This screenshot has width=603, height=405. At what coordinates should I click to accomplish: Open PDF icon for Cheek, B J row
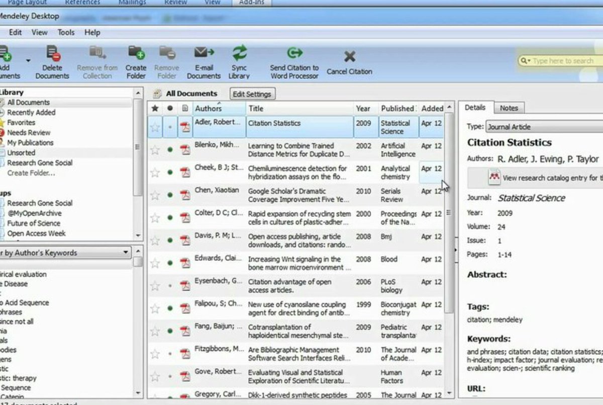coord(185,172)
